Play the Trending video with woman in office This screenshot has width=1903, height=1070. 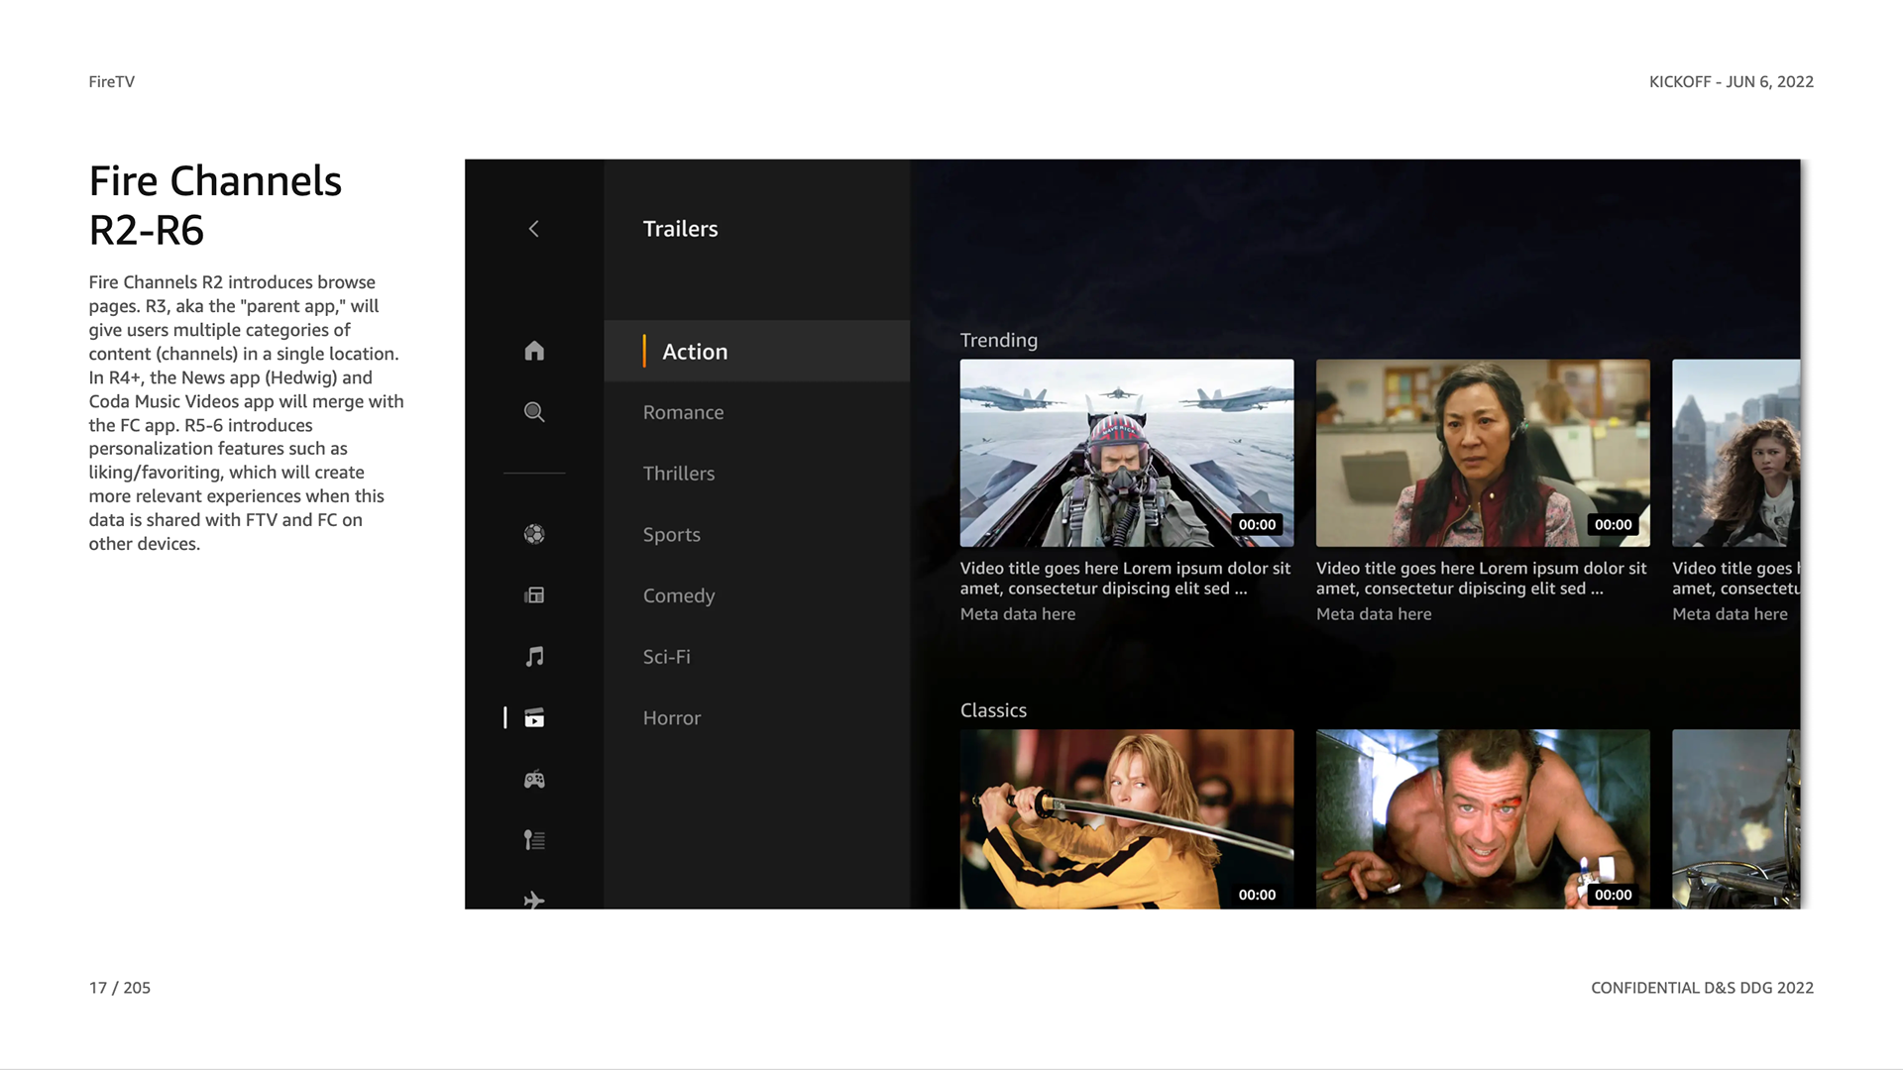click(1483, 453)
